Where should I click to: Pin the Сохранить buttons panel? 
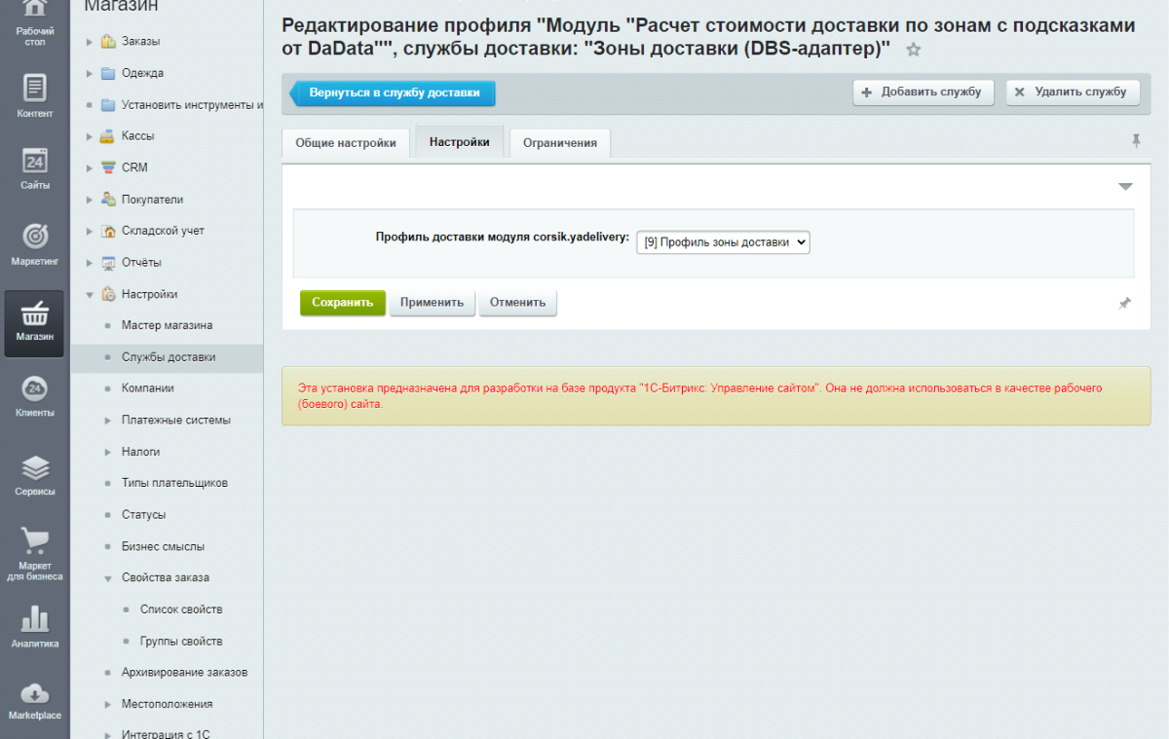[1125, 303]
